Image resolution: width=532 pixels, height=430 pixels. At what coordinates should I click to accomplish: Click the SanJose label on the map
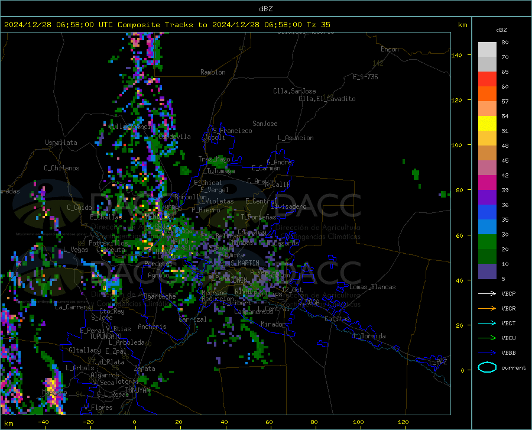(265, 124)
